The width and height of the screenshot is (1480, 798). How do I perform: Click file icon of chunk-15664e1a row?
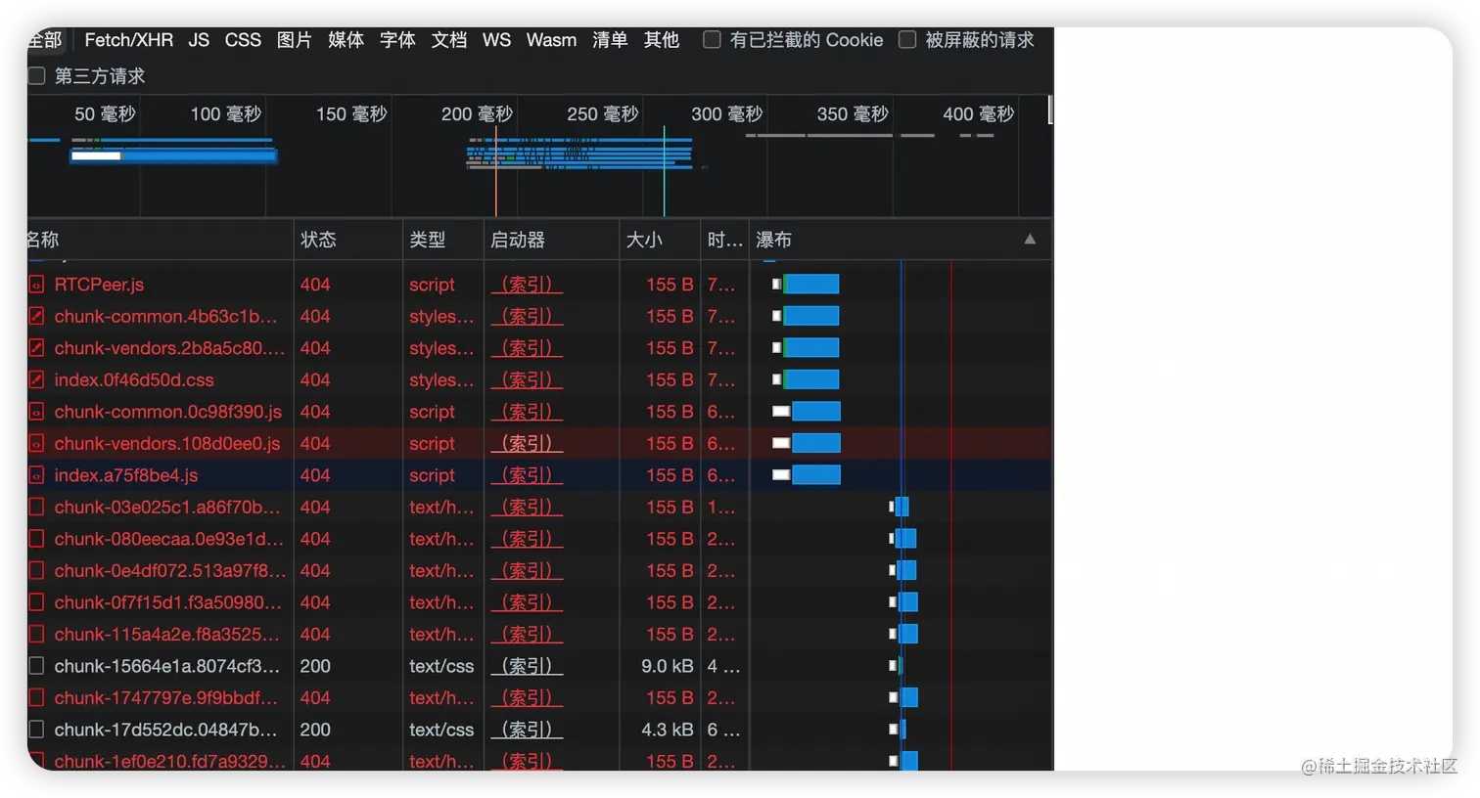point(36,666)
